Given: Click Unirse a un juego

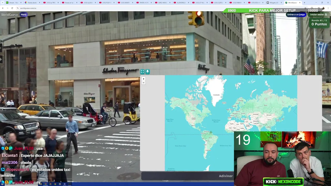Looking at the screenshot, I should (296, 14).
